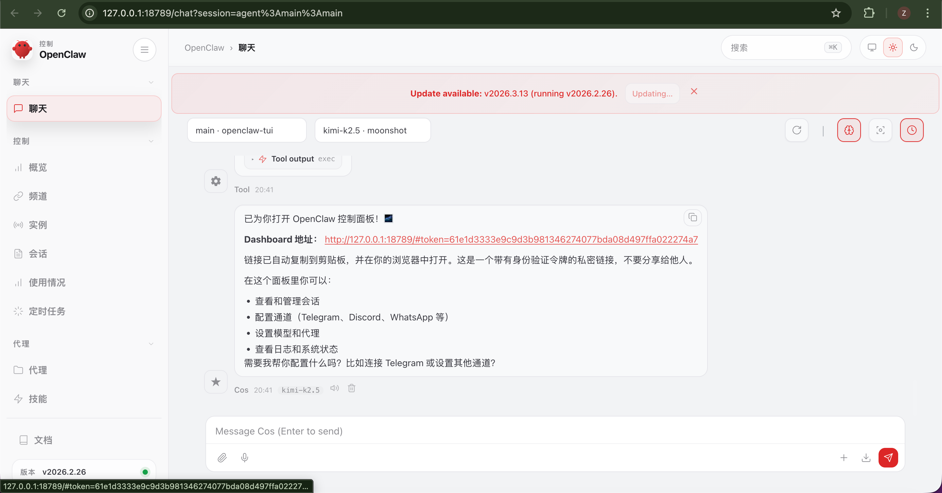Open browser three-dot menu
The image size is (942, 493).
[x=928, y=13]
